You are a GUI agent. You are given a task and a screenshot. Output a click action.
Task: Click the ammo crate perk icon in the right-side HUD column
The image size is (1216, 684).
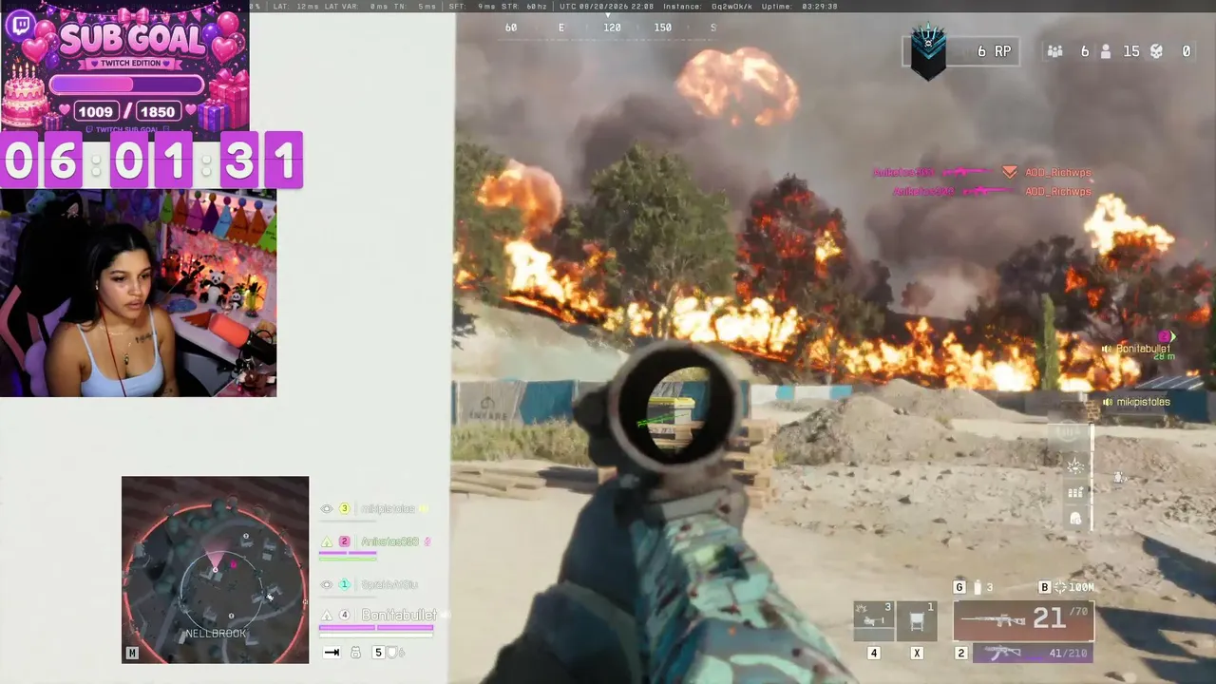(1075, 492)
